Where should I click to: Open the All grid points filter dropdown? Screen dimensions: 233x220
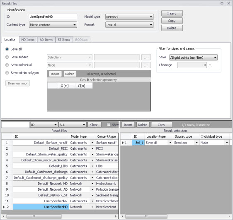(193, 57)
